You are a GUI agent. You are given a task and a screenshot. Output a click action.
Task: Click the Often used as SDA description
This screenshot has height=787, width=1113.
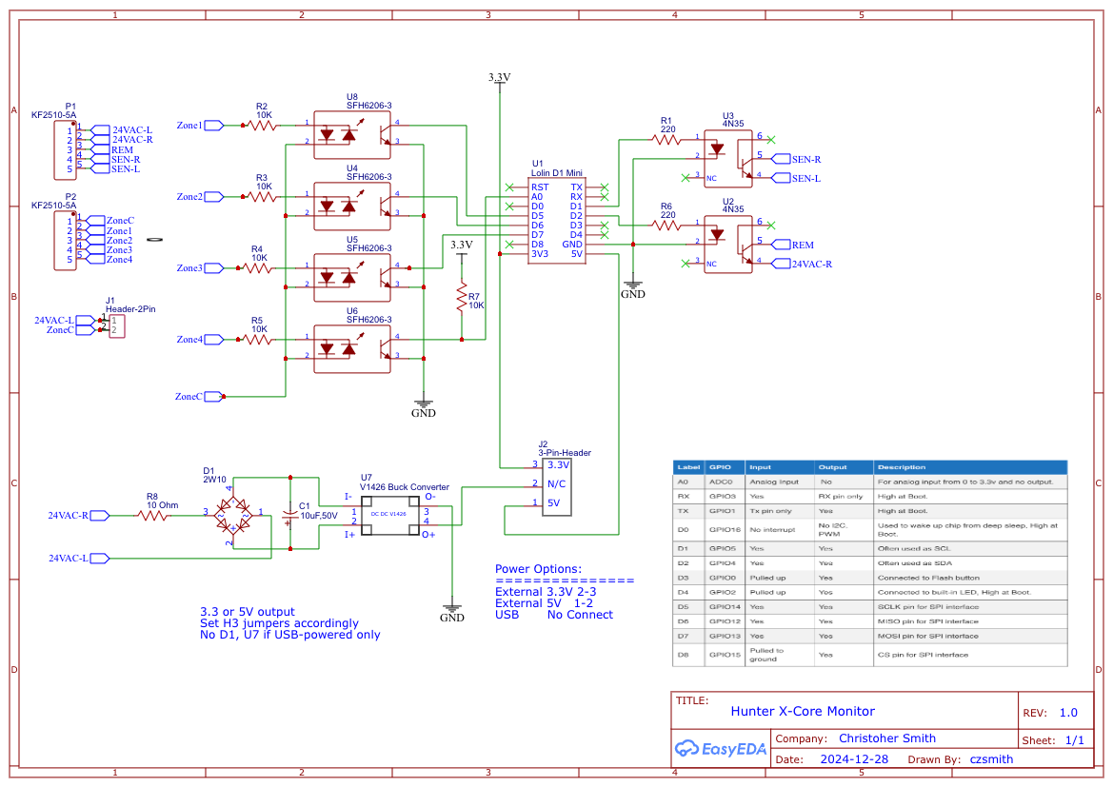[x=970, y=562]
